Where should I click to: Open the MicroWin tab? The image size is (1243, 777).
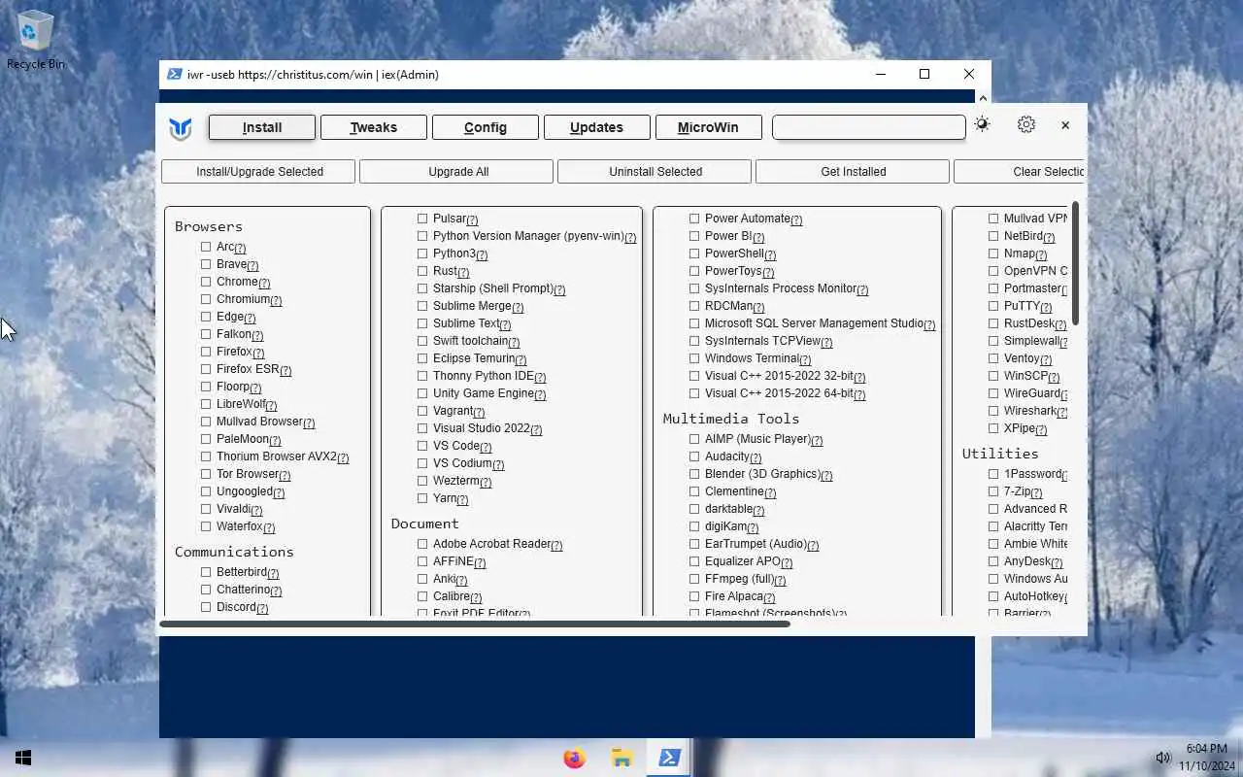click(x=709, y=127)
